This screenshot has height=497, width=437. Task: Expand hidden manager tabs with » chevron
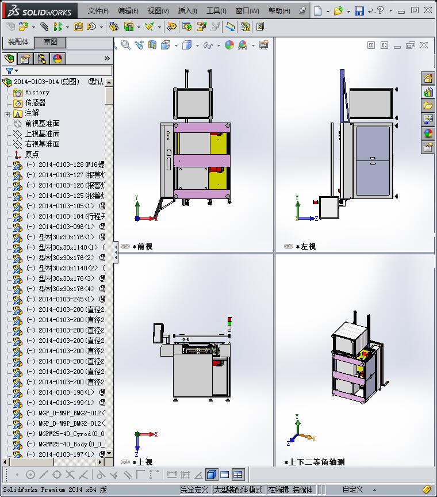click(107, 58)
